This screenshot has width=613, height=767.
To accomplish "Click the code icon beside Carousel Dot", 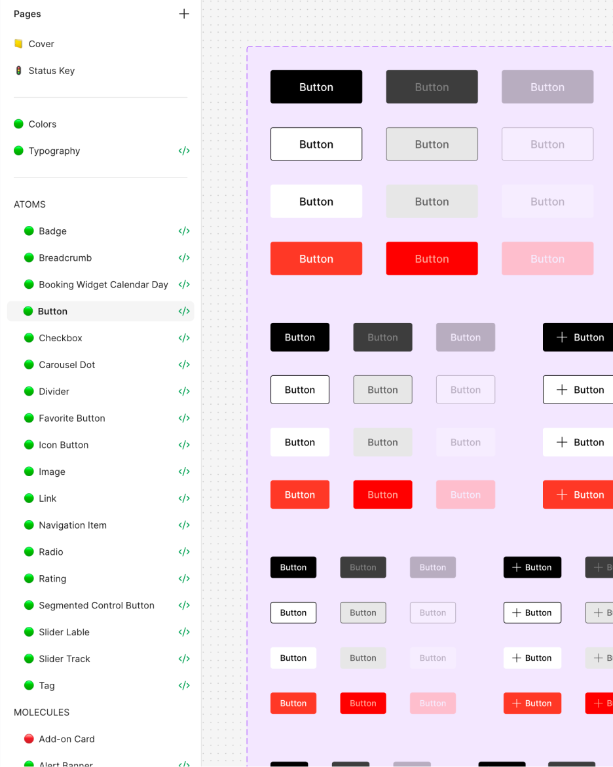I will (184, 364).
